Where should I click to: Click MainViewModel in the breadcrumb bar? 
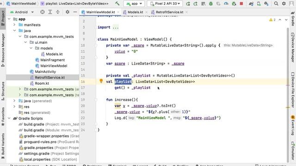tap(21, 4)
